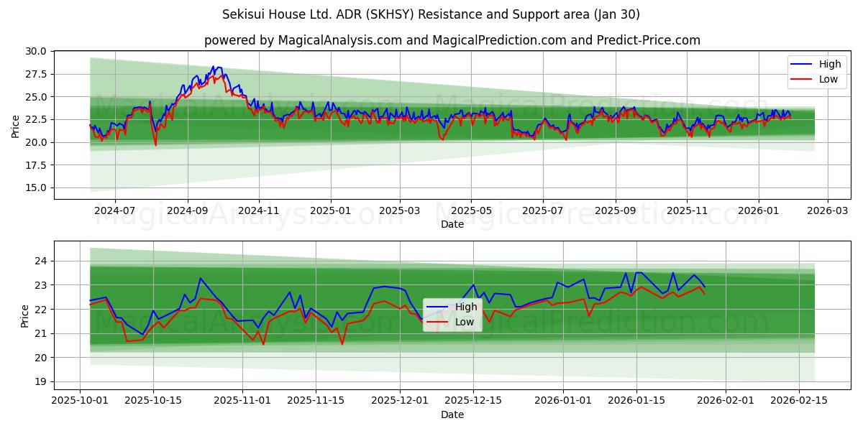Click top chart x-axis label '2024-07'
This screenshot has width=863, height=431.
point(114,212)
